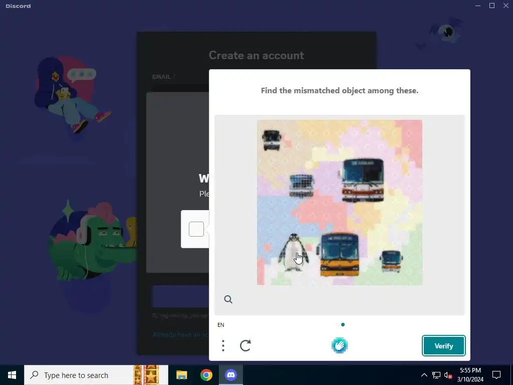Viewport: 513px width, 385px height.
Task: Change captcha language from EN
Action: pyautogui.click(x=221, y=325)
